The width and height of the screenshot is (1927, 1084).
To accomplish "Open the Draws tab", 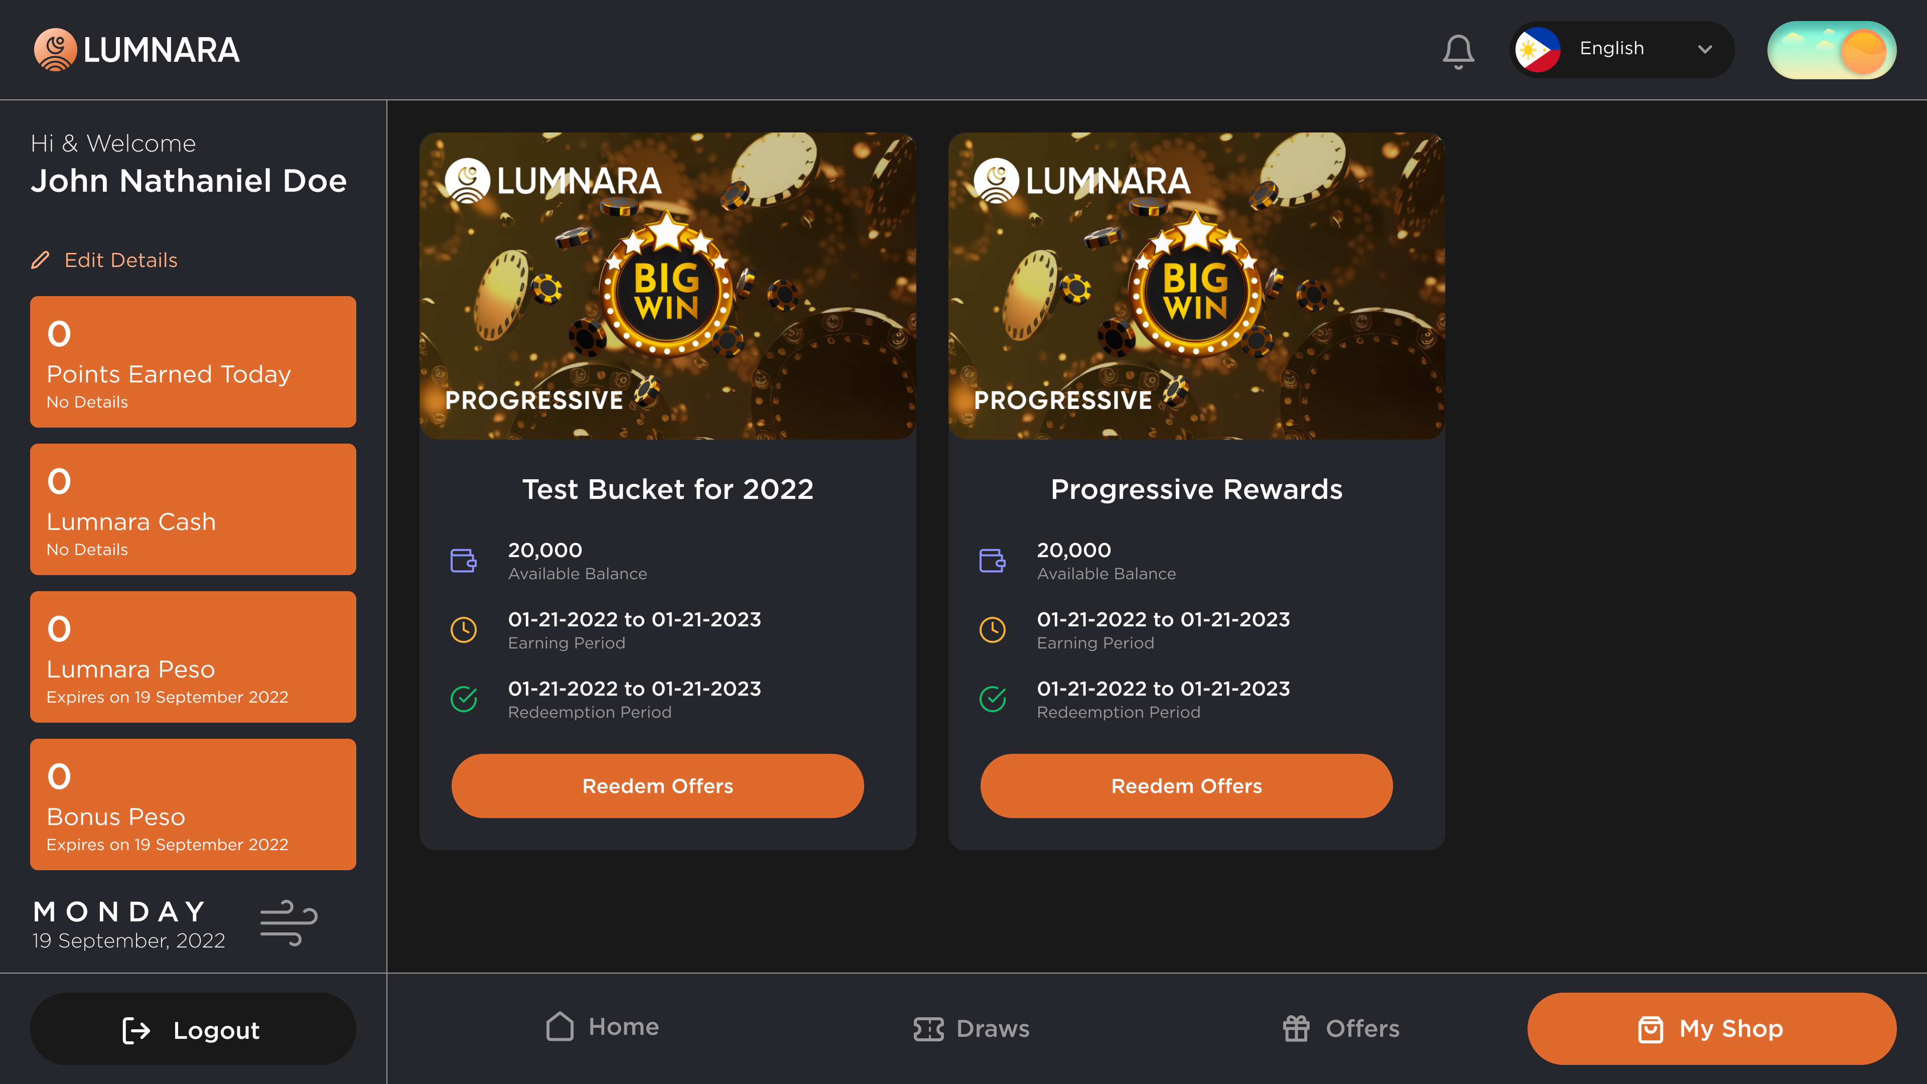I will (971, 1029).
